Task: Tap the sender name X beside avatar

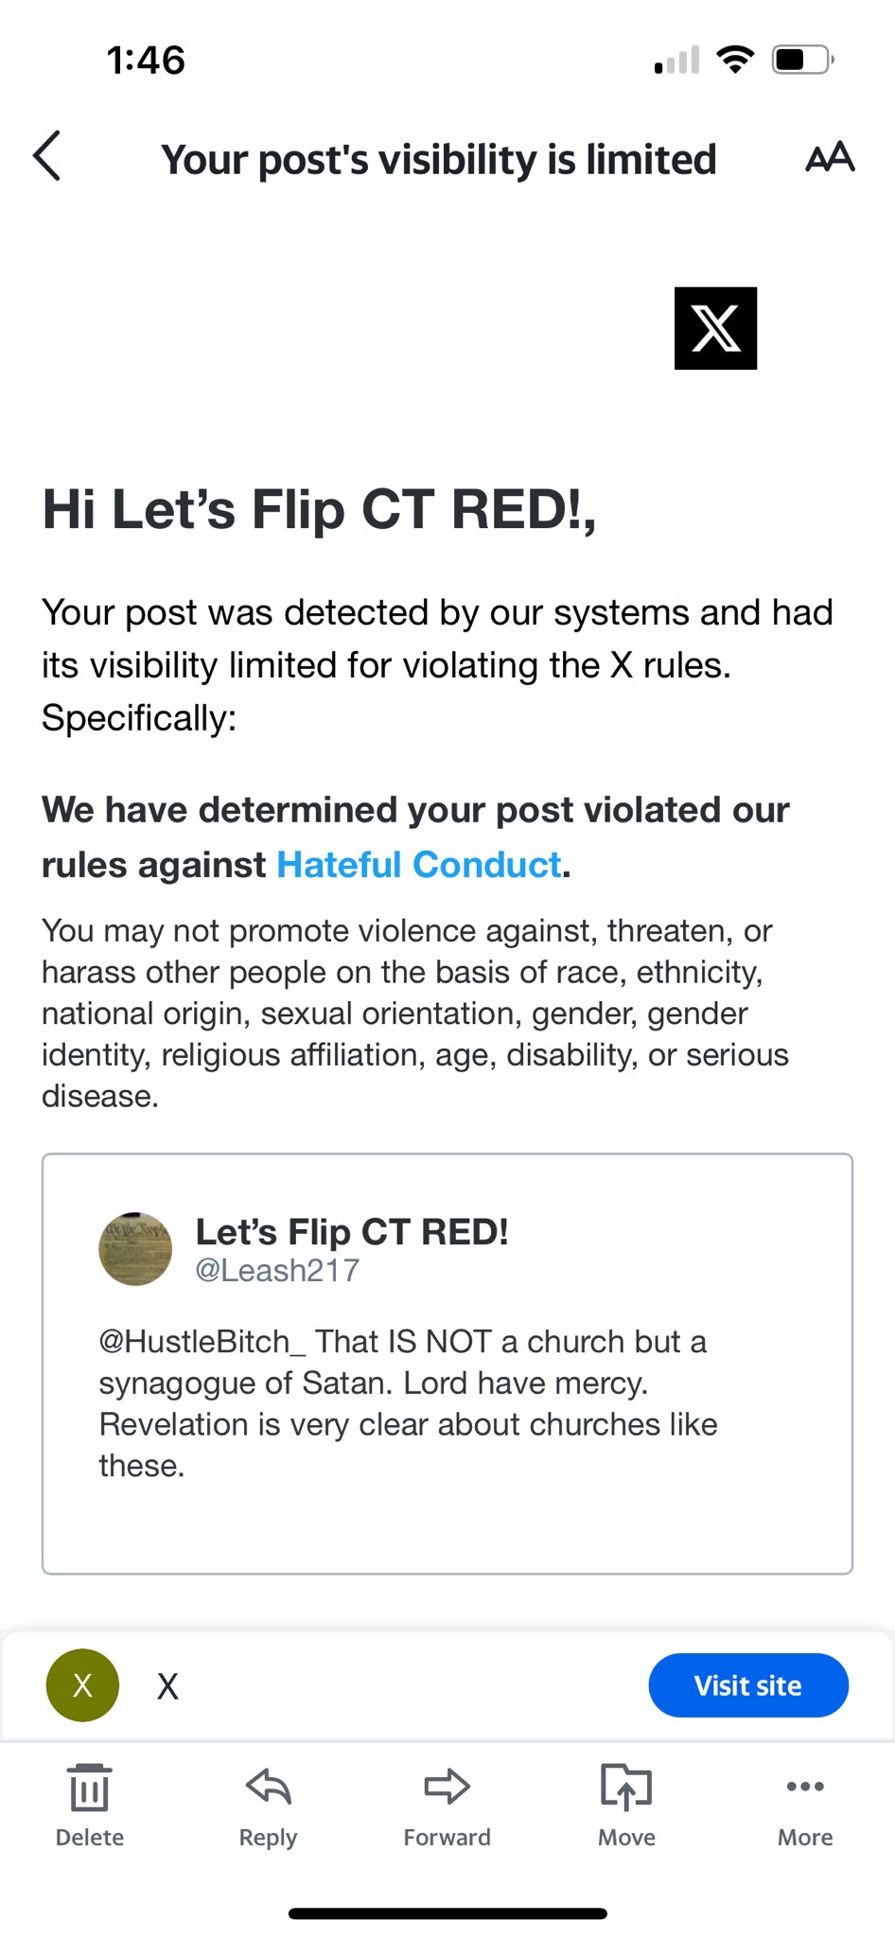Action: (x=167, y=1686)
